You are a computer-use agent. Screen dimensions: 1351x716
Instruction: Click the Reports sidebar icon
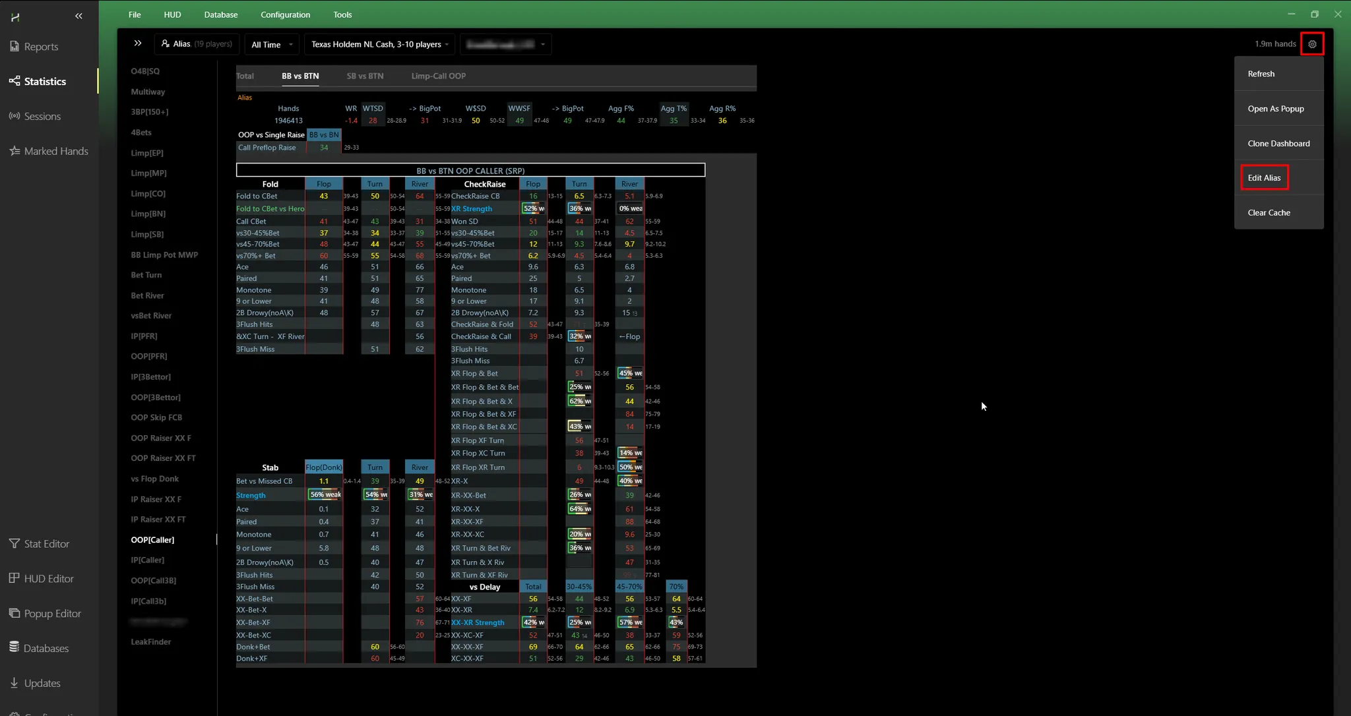[x=15, y=46]
